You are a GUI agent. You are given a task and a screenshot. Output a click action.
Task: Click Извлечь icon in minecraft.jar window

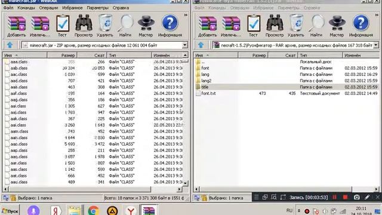click(40, 26)
